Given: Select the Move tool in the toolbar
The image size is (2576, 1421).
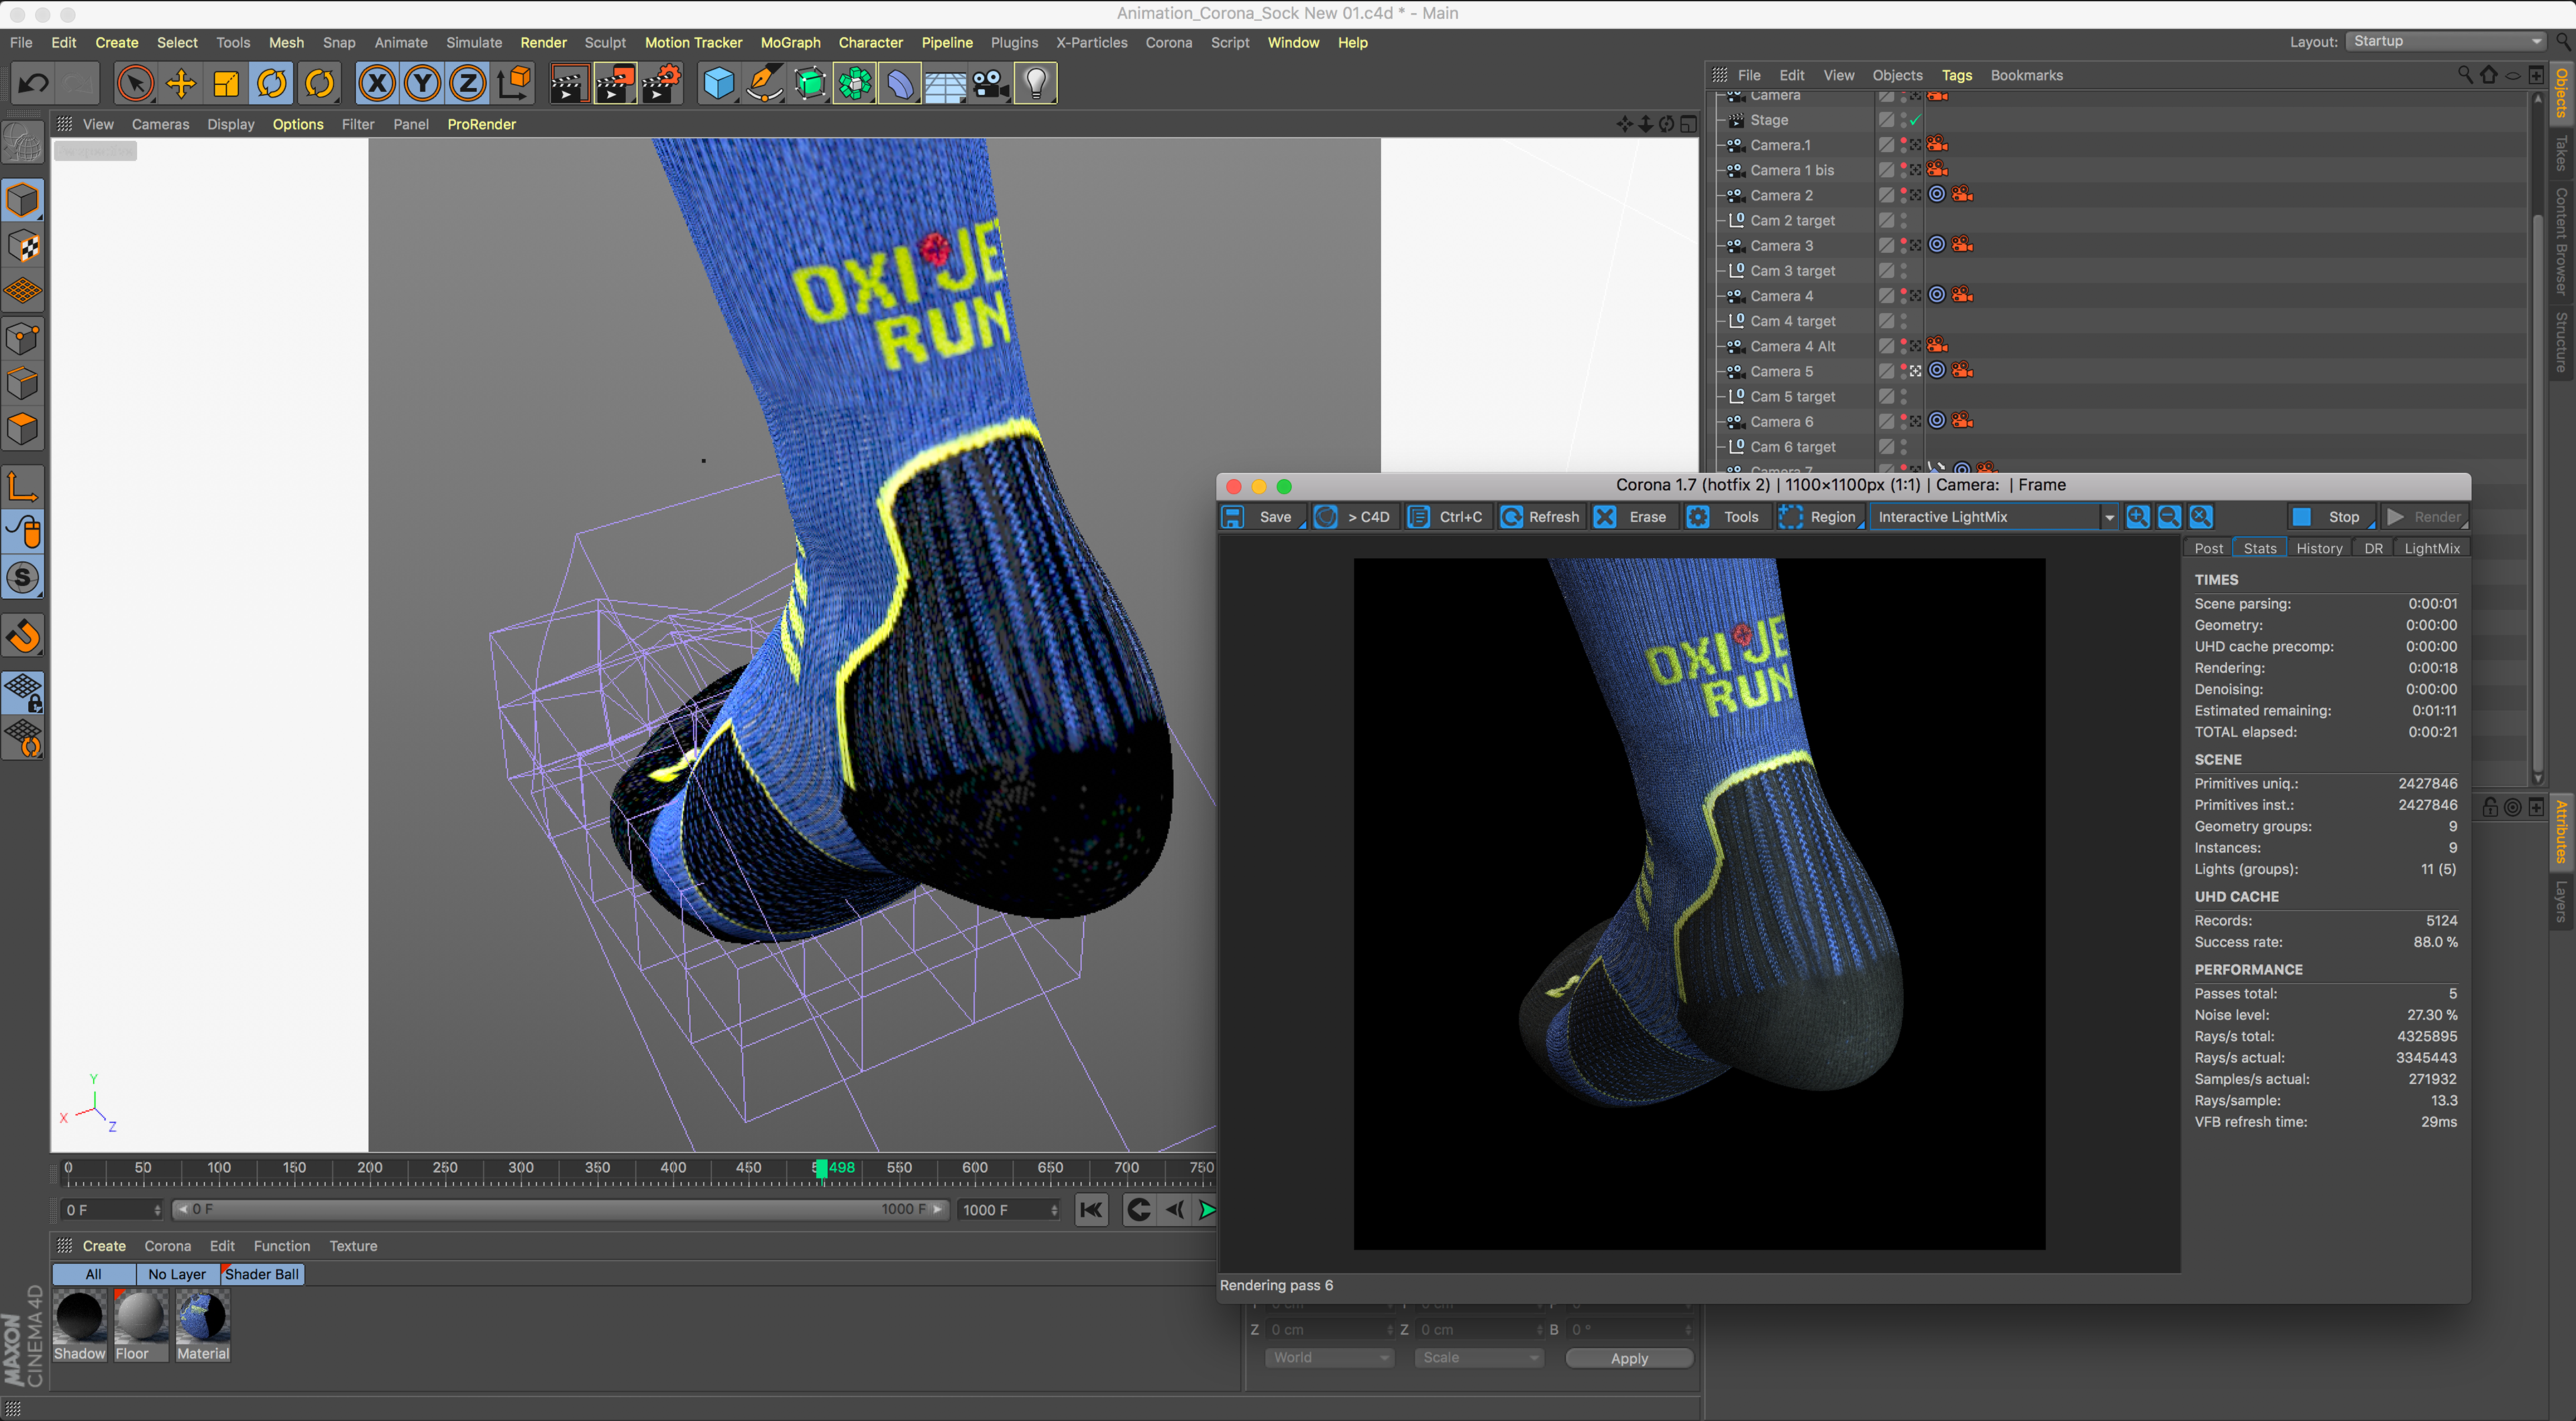Looking at the screenshot, I should [x=181, y=84].
